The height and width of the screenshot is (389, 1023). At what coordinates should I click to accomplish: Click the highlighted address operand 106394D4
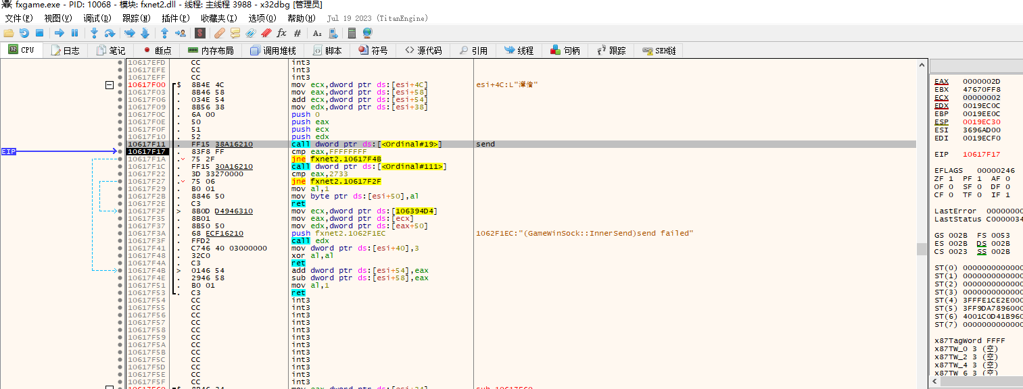(415, 211)
